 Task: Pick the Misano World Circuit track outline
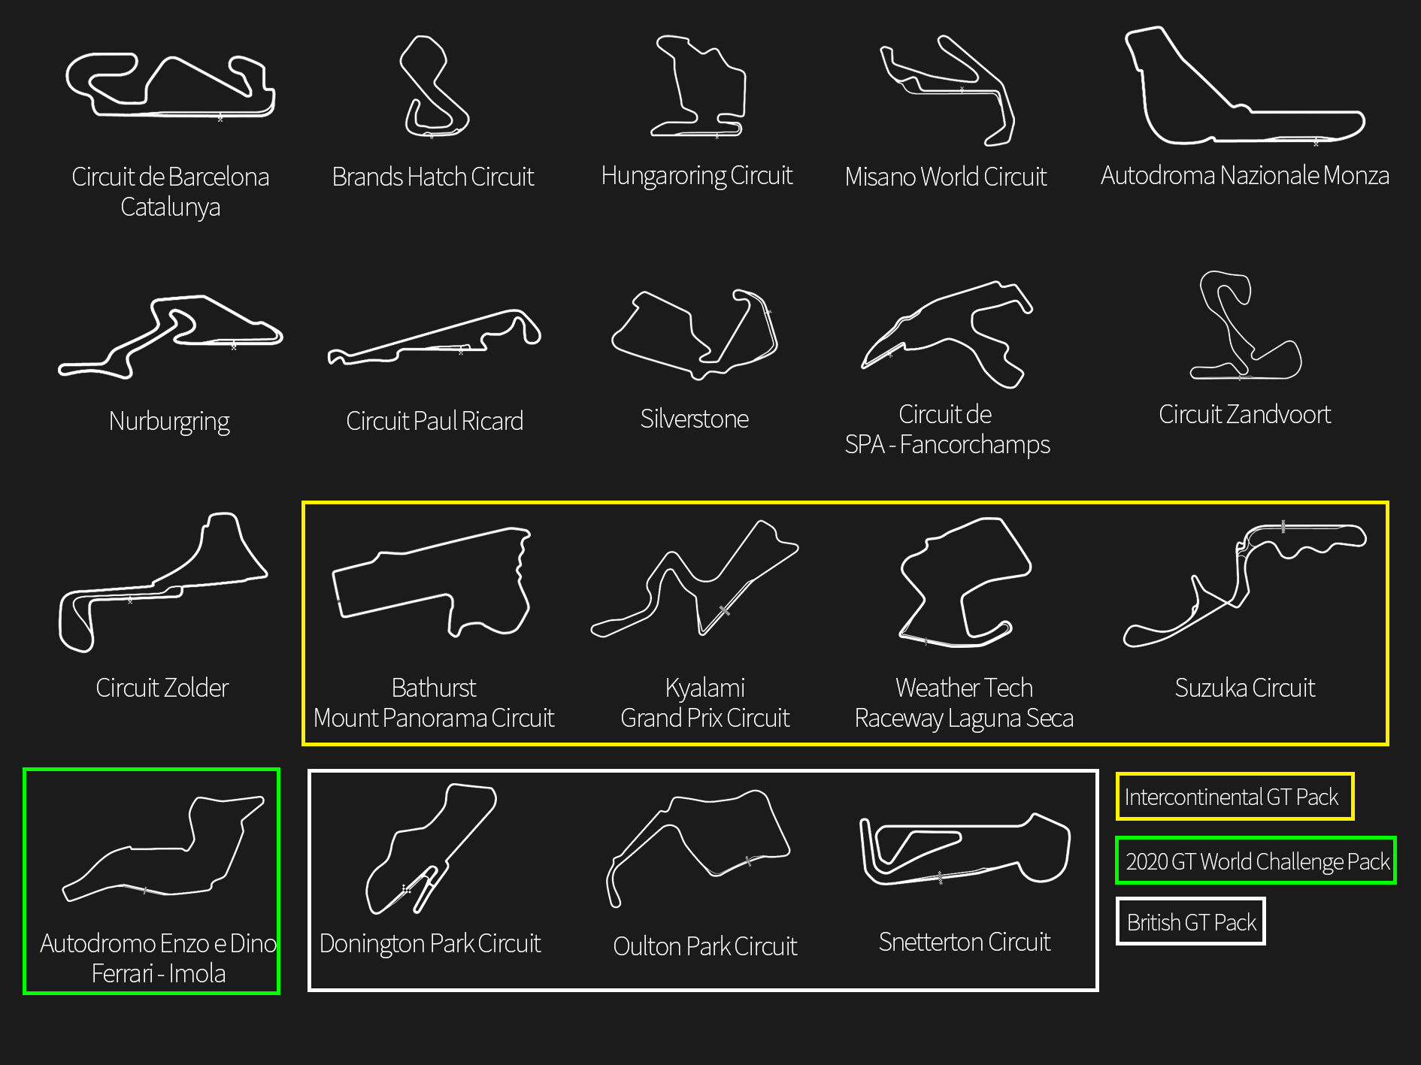coord(947,89)
